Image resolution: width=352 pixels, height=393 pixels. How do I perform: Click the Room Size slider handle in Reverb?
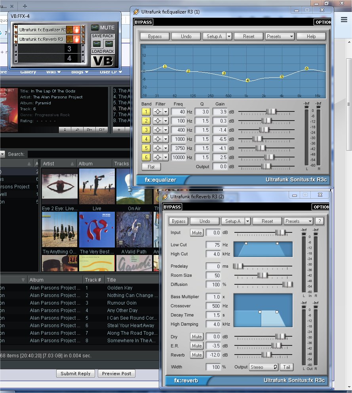point(263,275)
